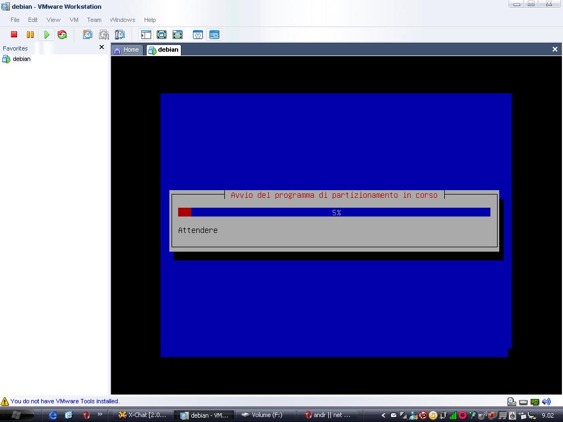Take a snapshot with the clock-star icon
Image resolution: width=563 pixels, height=422 pixels.
pos(87,35)
